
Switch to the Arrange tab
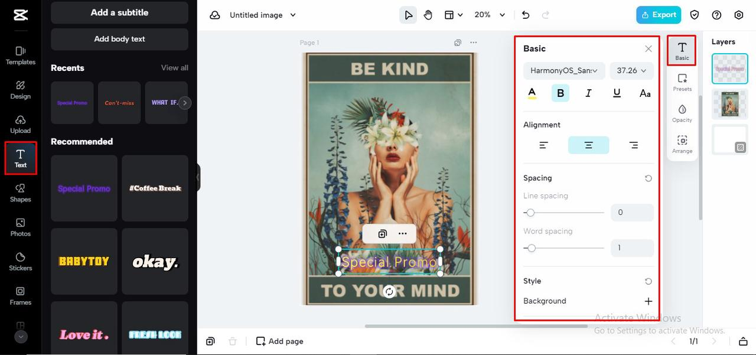coord(682,144)
